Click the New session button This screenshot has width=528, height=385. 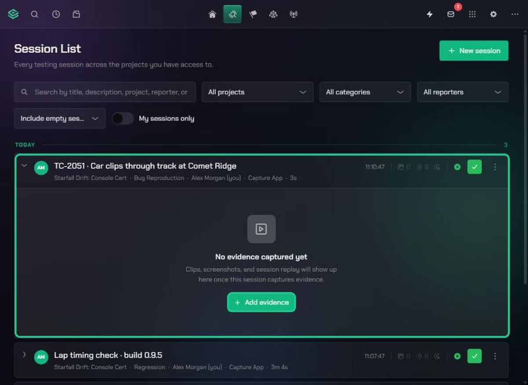click(474, 51)
